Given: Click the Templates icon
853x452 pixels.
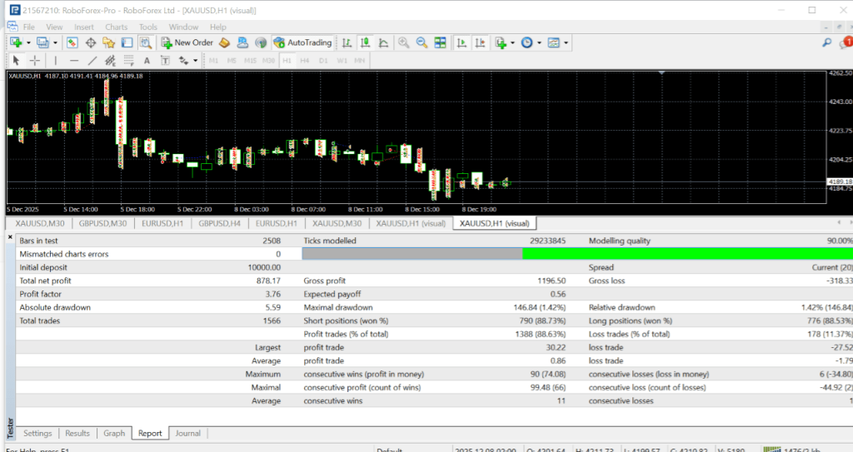Looking at the screenshot, I should pyautogui.click(x=554, y=42).
